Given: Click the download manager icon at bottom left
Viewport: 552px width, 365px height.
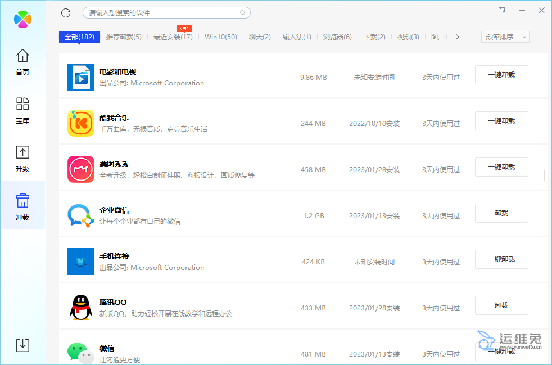Looking at the screenshot, I should tap(22, 345).
